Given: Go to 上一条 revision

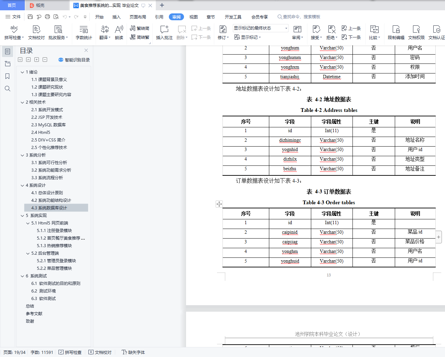Looking at the screenshot, I should pos(351,28).
